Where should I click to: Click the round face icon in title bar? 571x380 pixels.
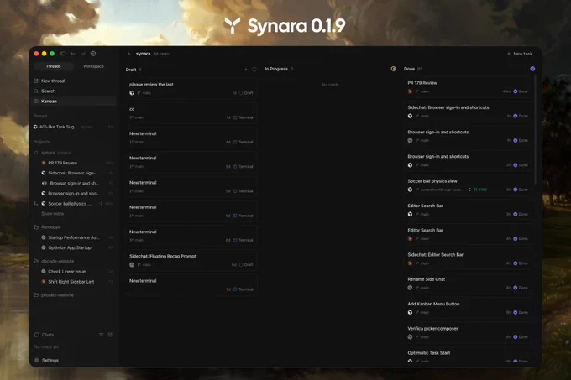93,54
